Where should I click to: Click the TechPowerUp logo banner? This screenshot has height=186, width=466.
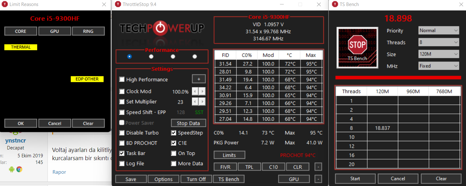(x=162, y=28)
